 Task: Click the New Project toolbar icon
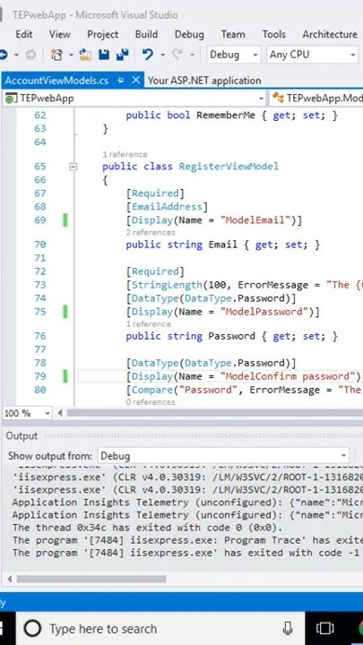point(56,55)
